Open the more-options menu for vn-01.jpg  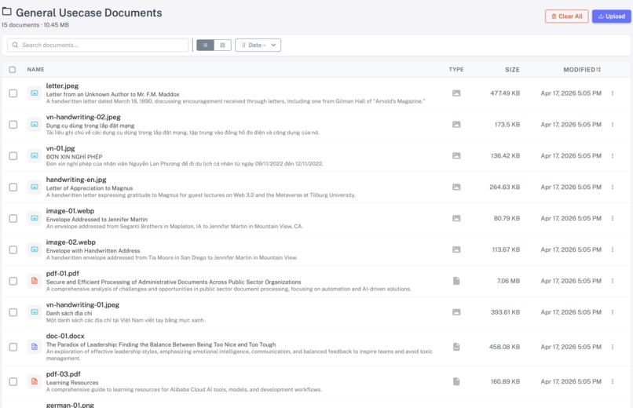pos(613,155)
